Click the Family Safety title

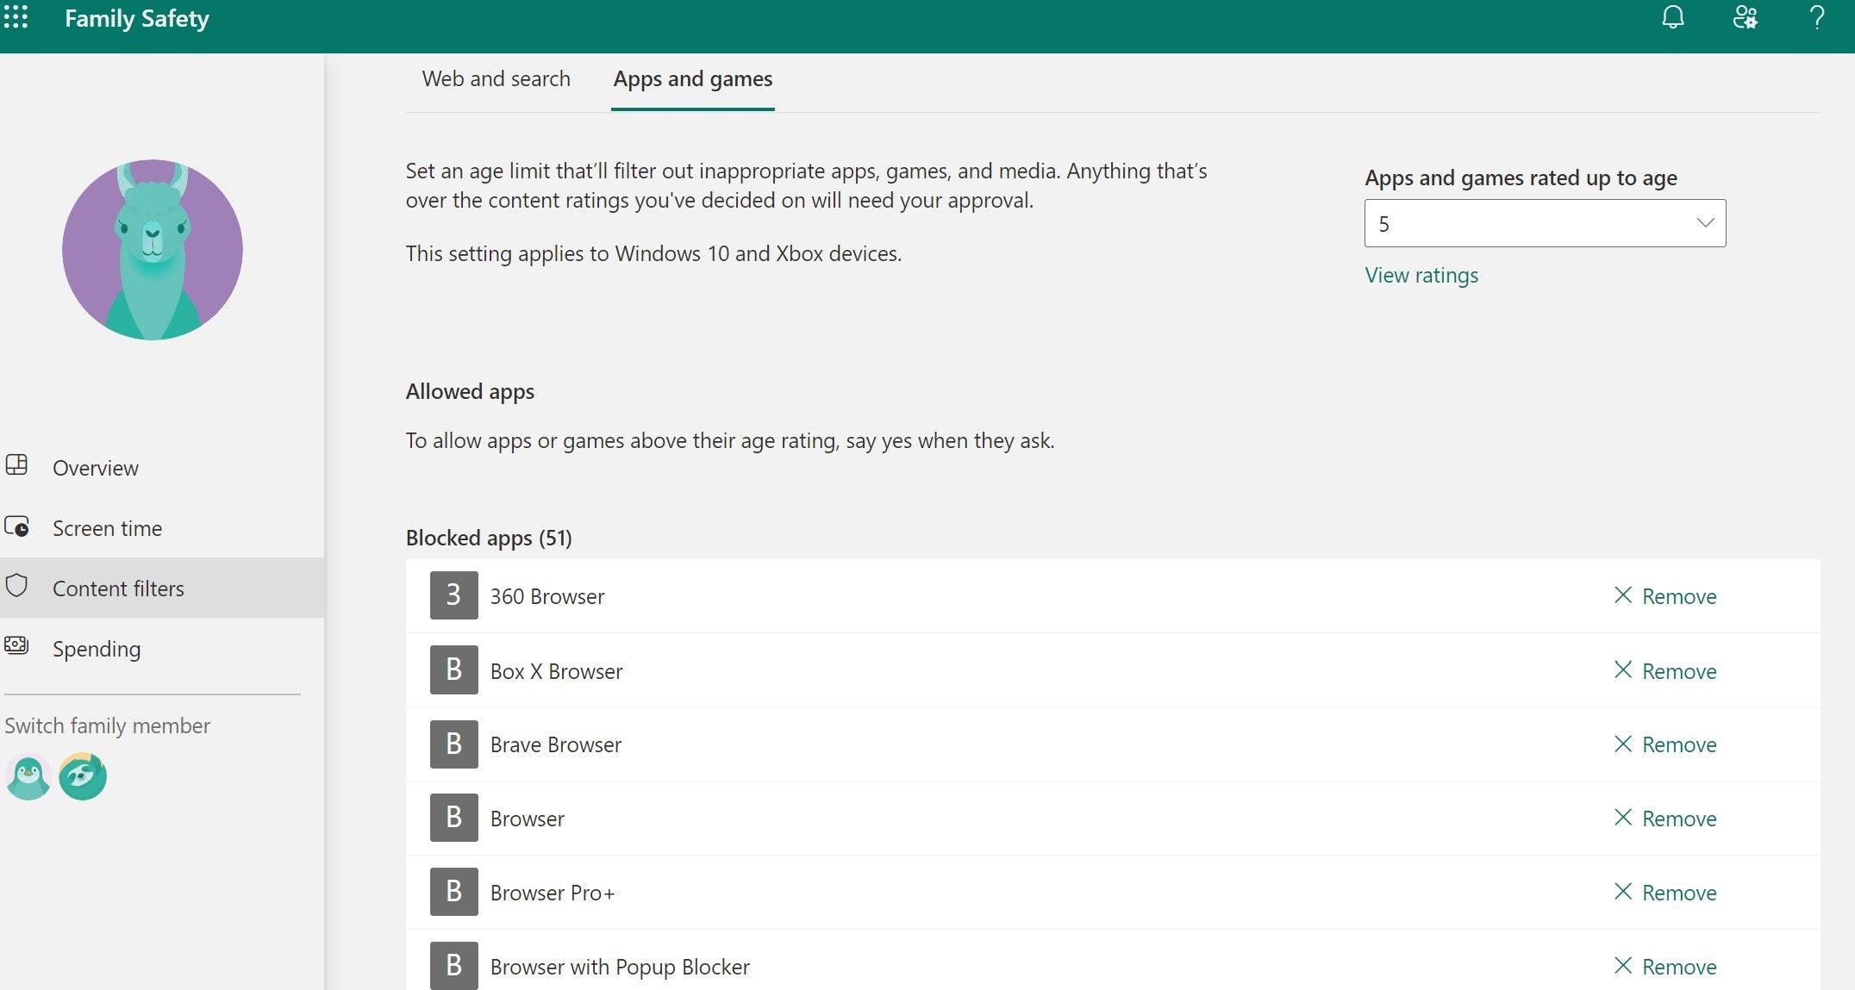click(x=137, y=18)
